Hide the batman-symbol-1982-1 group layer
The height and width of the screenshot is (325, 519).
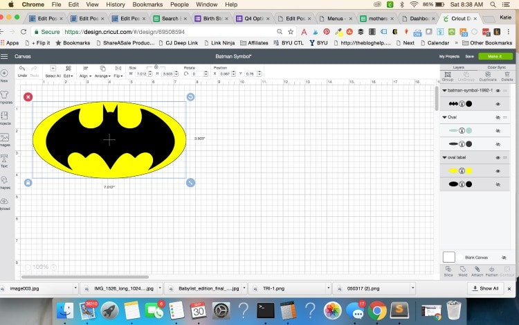pyautogui.click(x=498, y=90)
